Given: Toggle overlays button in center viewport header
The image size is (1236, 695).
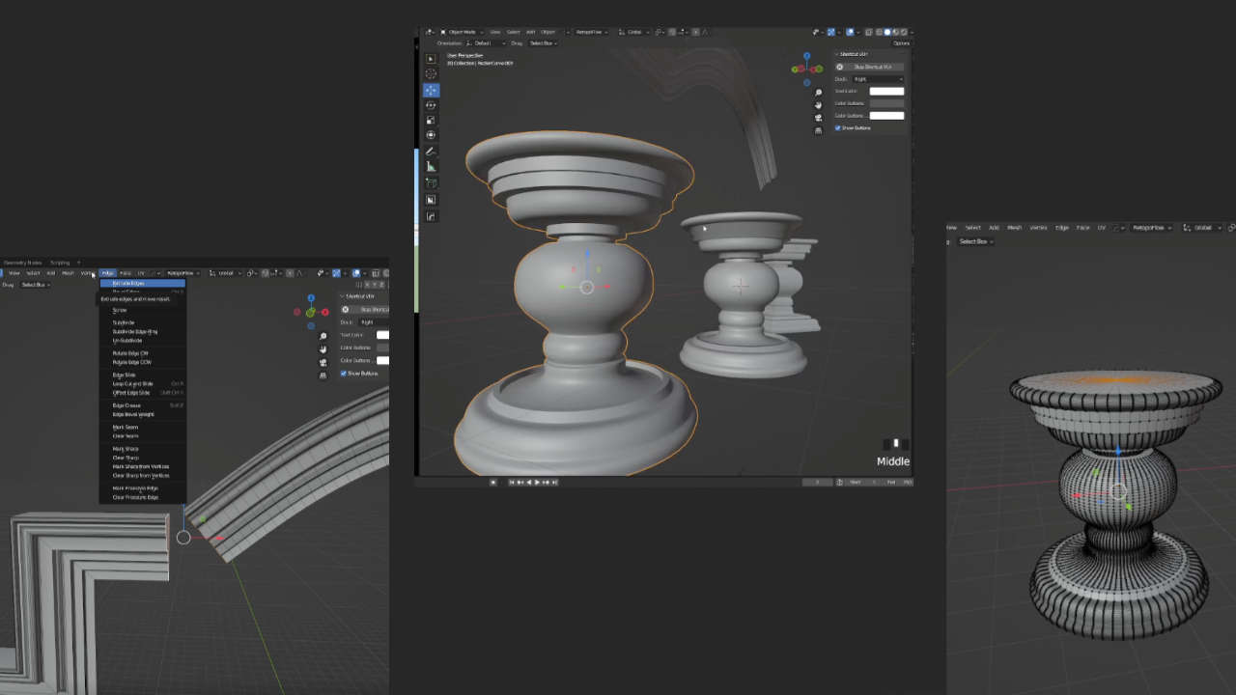Looking at the screenshot, I should 852,32.
